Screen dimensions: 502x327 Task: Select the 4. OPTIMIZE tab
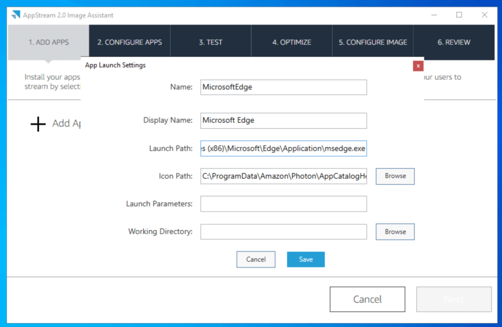(x=291, y=42)
